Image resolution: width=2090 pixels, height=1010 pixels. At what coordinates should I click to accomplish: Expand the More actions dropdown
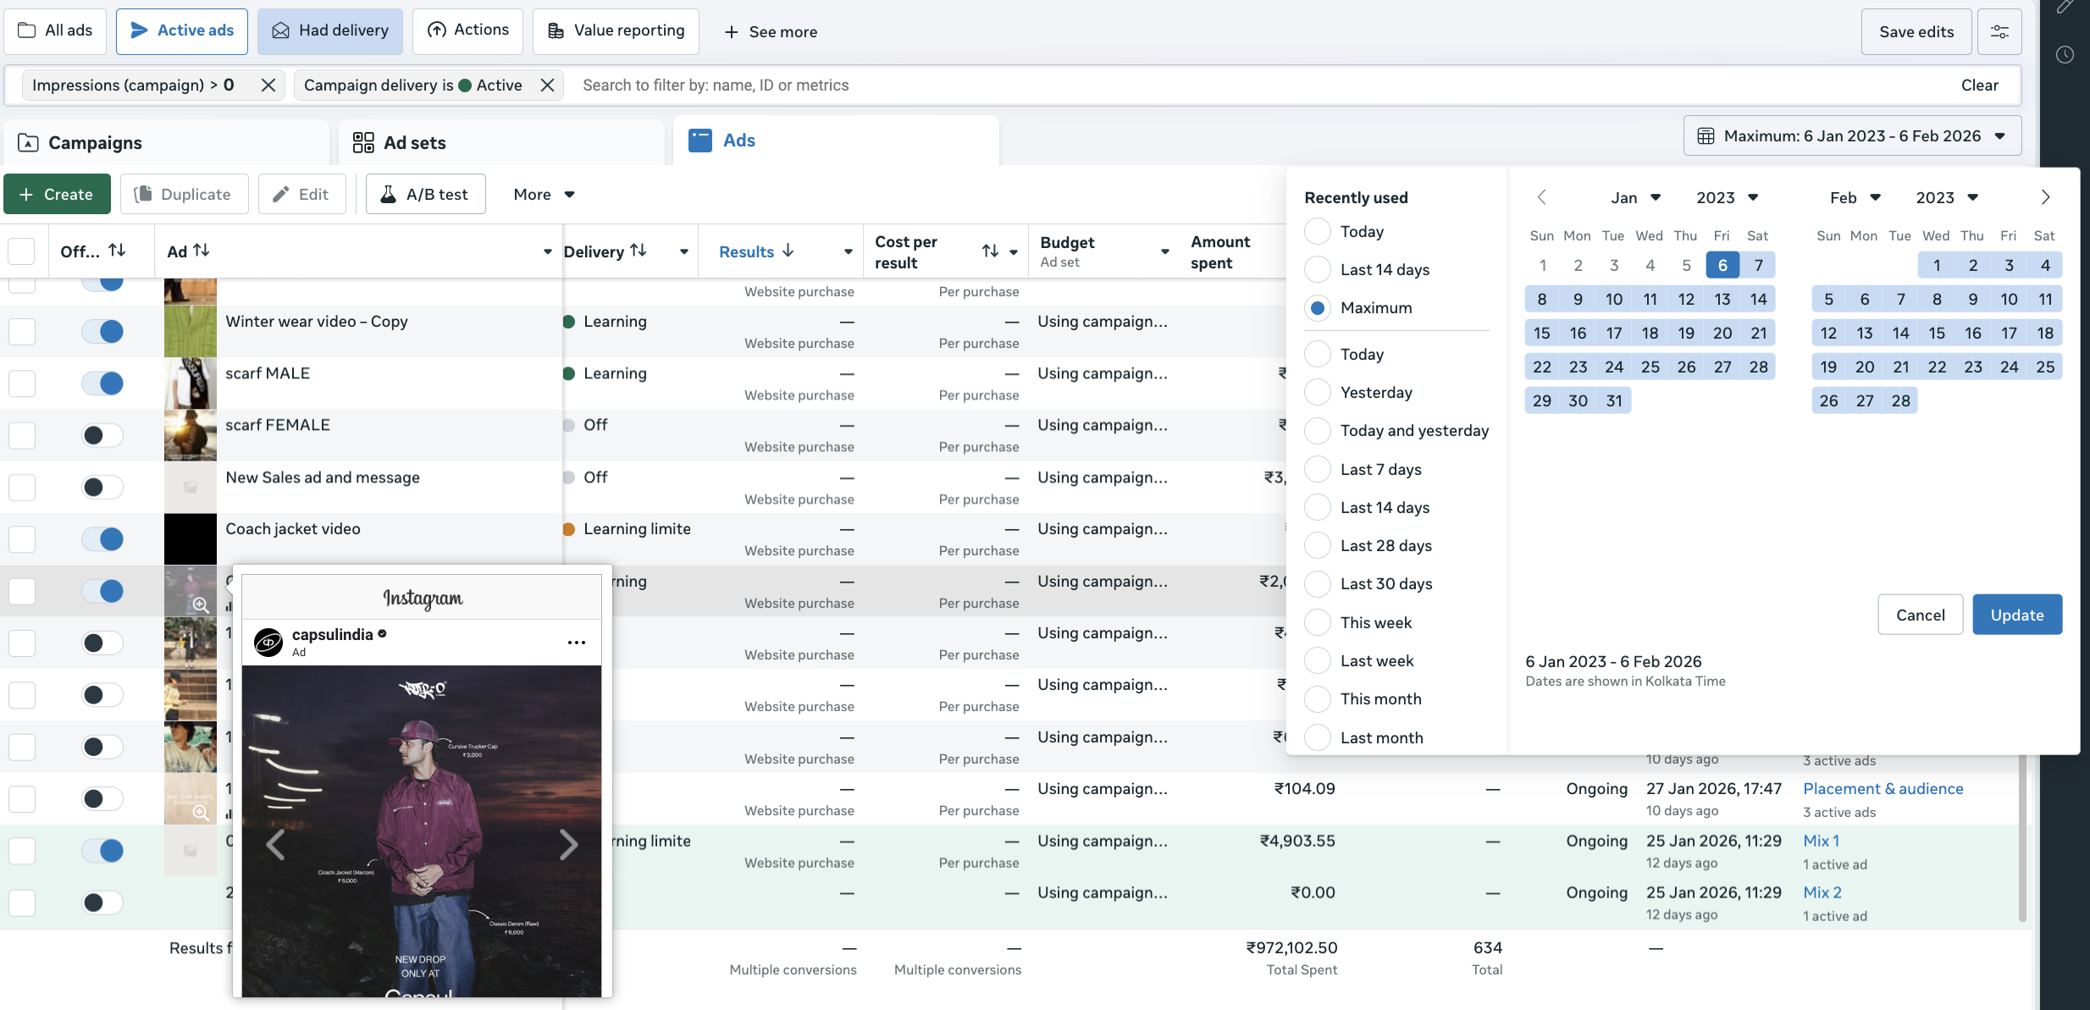(x=544, y=194)
